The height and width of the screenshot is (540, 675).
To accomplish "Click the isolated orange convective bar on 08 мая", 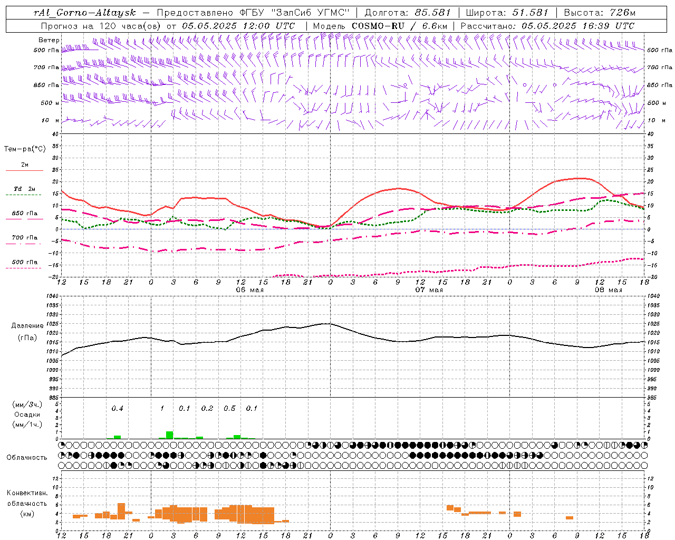I will pyautogui.click(x=570, y=518).
